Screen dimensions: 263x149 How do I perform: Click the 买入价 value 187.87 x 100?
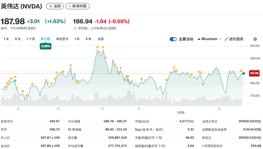(50, 138)
